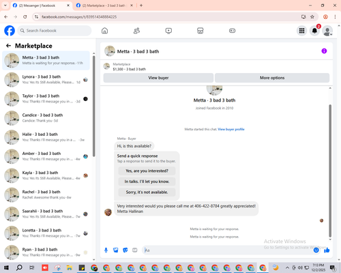Screen dimensions: 341x273
Task: Open the Metta conversation in the list
Action: pyautogui.click(x=46, y=61)
